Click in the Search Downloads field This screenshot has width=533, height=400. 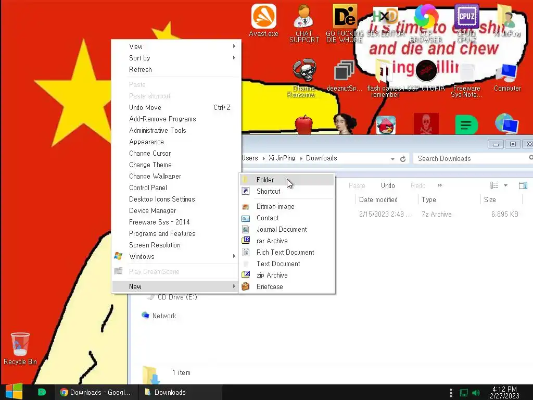[x=472, y=158]
